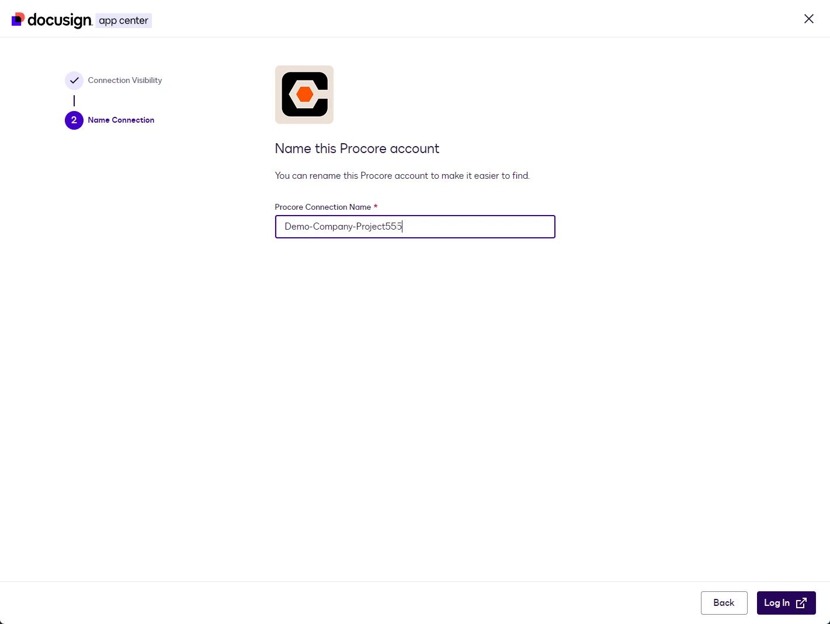Click the completed Connection Visibility checkmark

click(x=74, y=81)
